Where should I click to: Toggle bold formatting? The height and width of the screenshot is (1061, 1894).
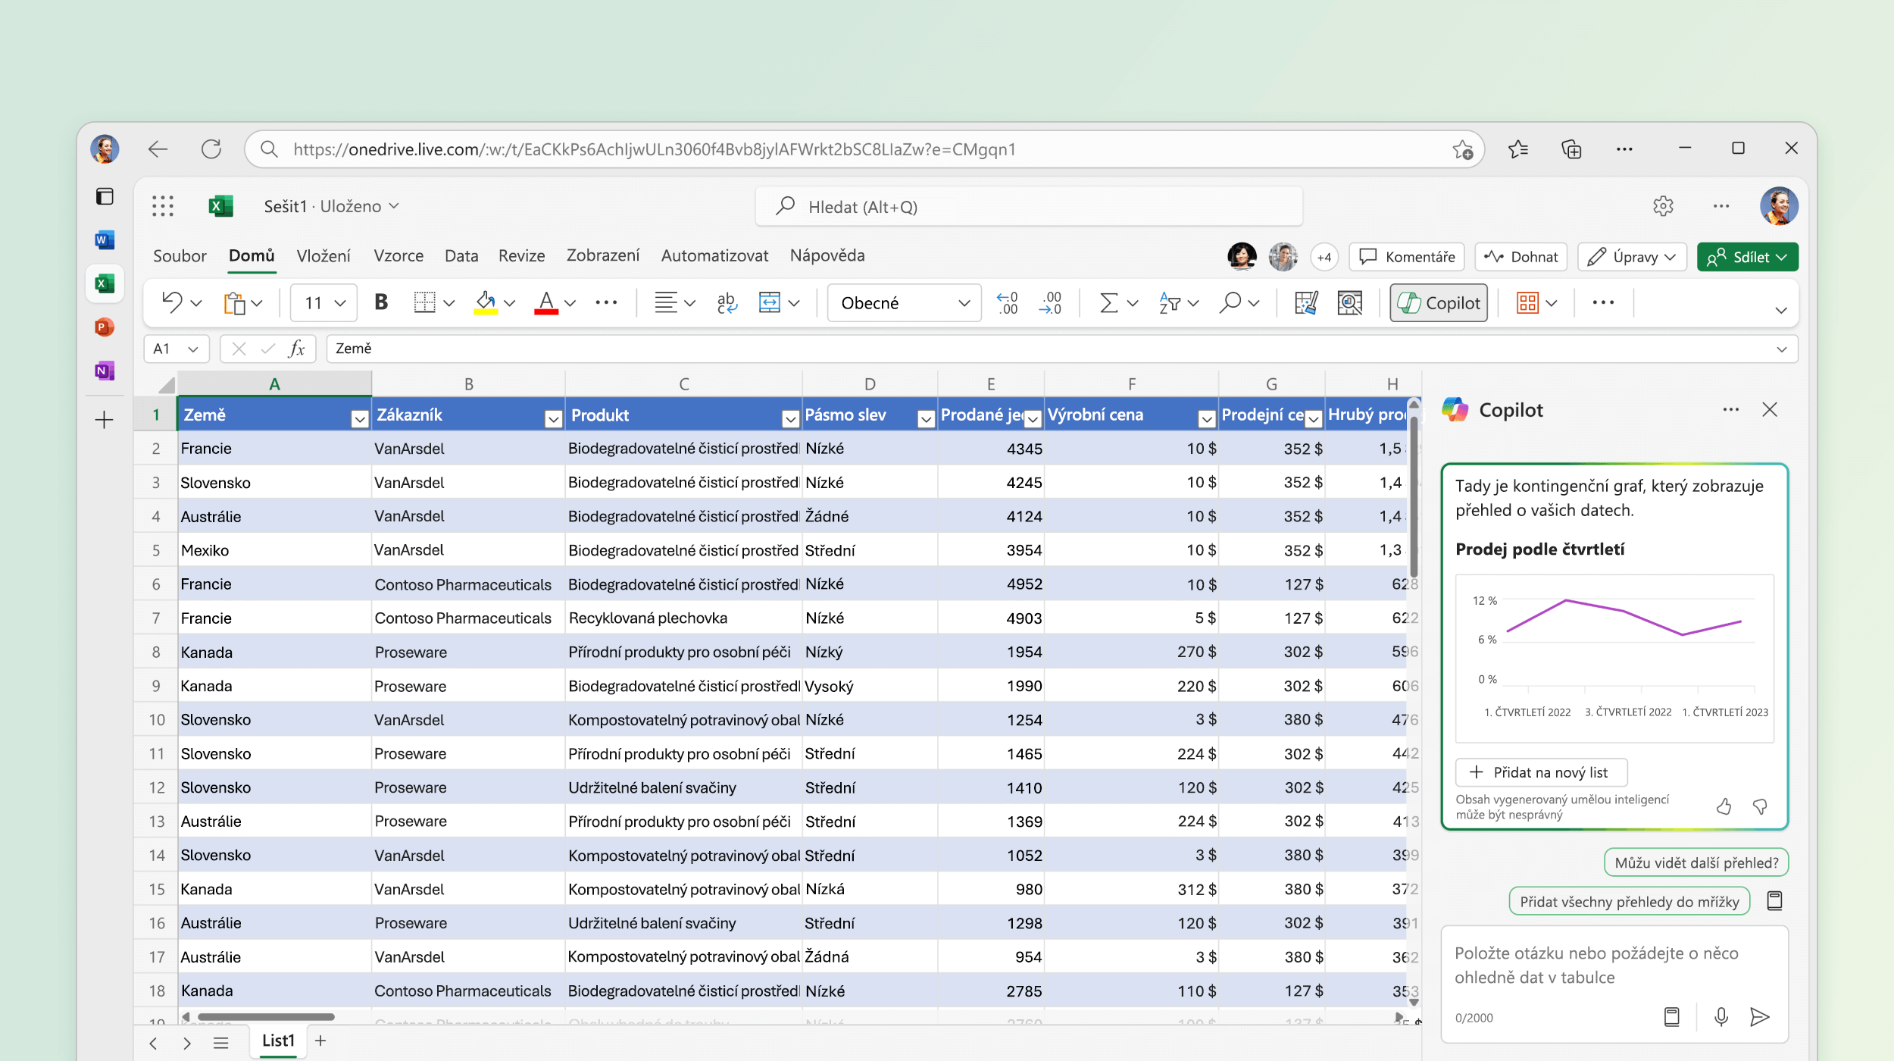(x=381, y=303)
